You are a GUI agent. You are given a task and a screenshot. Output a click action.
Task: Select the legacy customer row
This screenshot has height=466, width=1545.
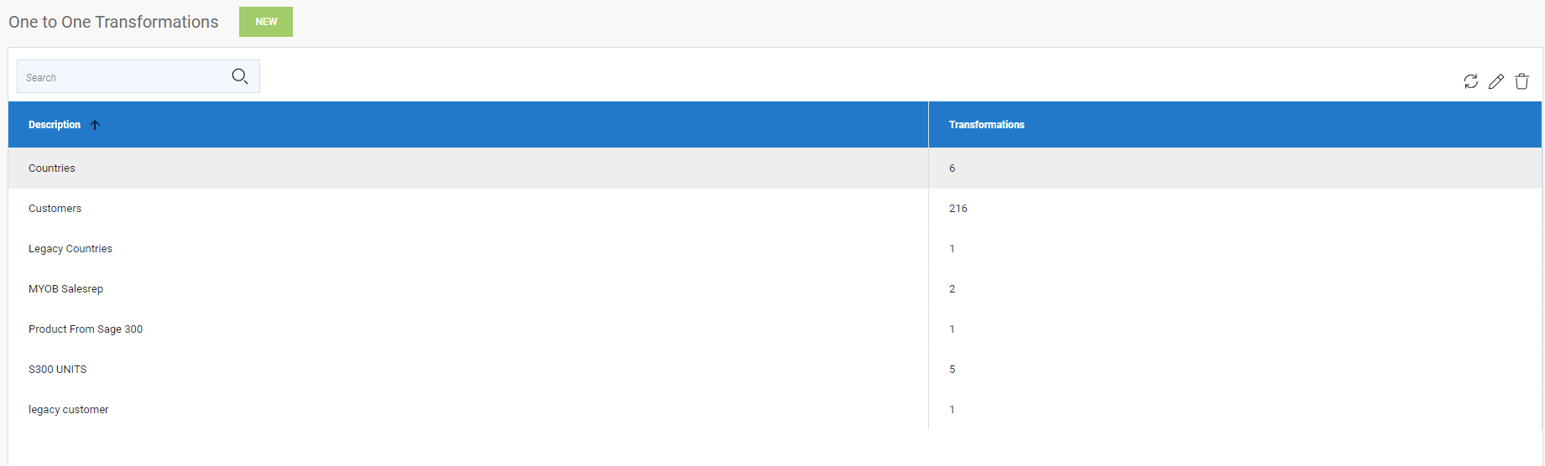click(x=68, y=410)
